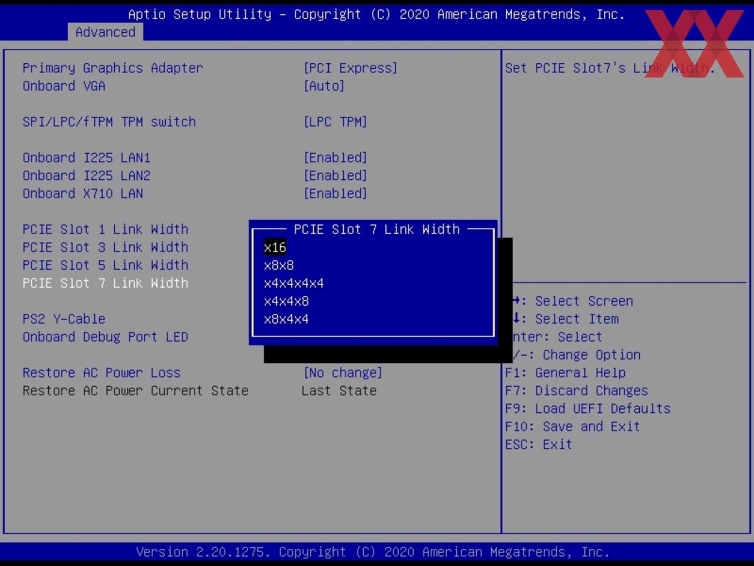Click the F7: Discard Changes hint

tap(577, 391)
